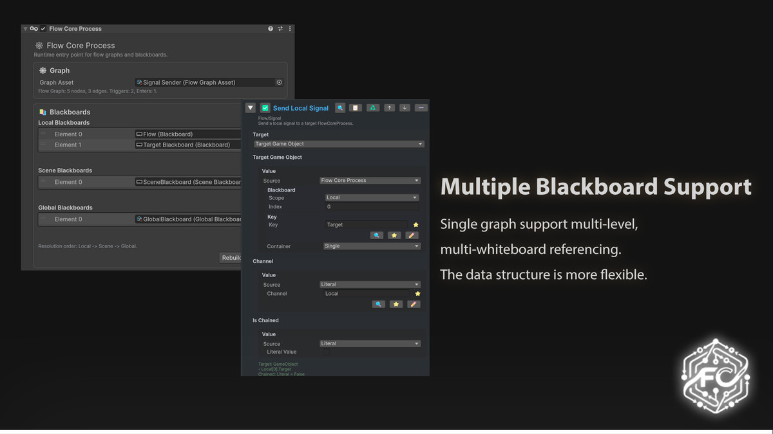Click the pencil edit icon under Key
This screenshot has height=434, width=773.
412,236
